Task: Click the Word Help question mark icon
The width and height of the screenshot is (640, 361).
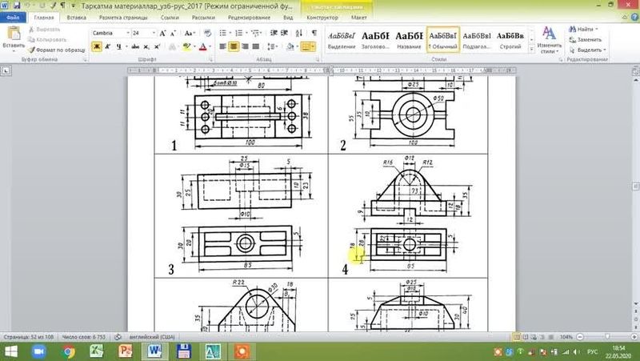Action: [634, 17]
